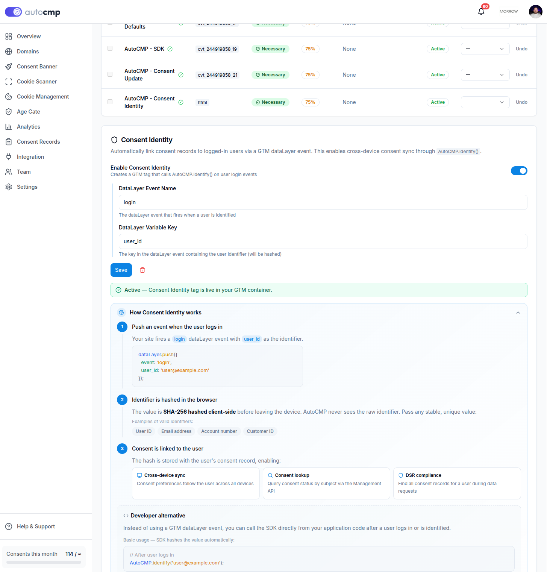Image resolution: width=547 pixels, height=572 pixels.
Task: Click the DataLayer Variable Key input field
Action: pyautogui.click(x=323, y=241)
